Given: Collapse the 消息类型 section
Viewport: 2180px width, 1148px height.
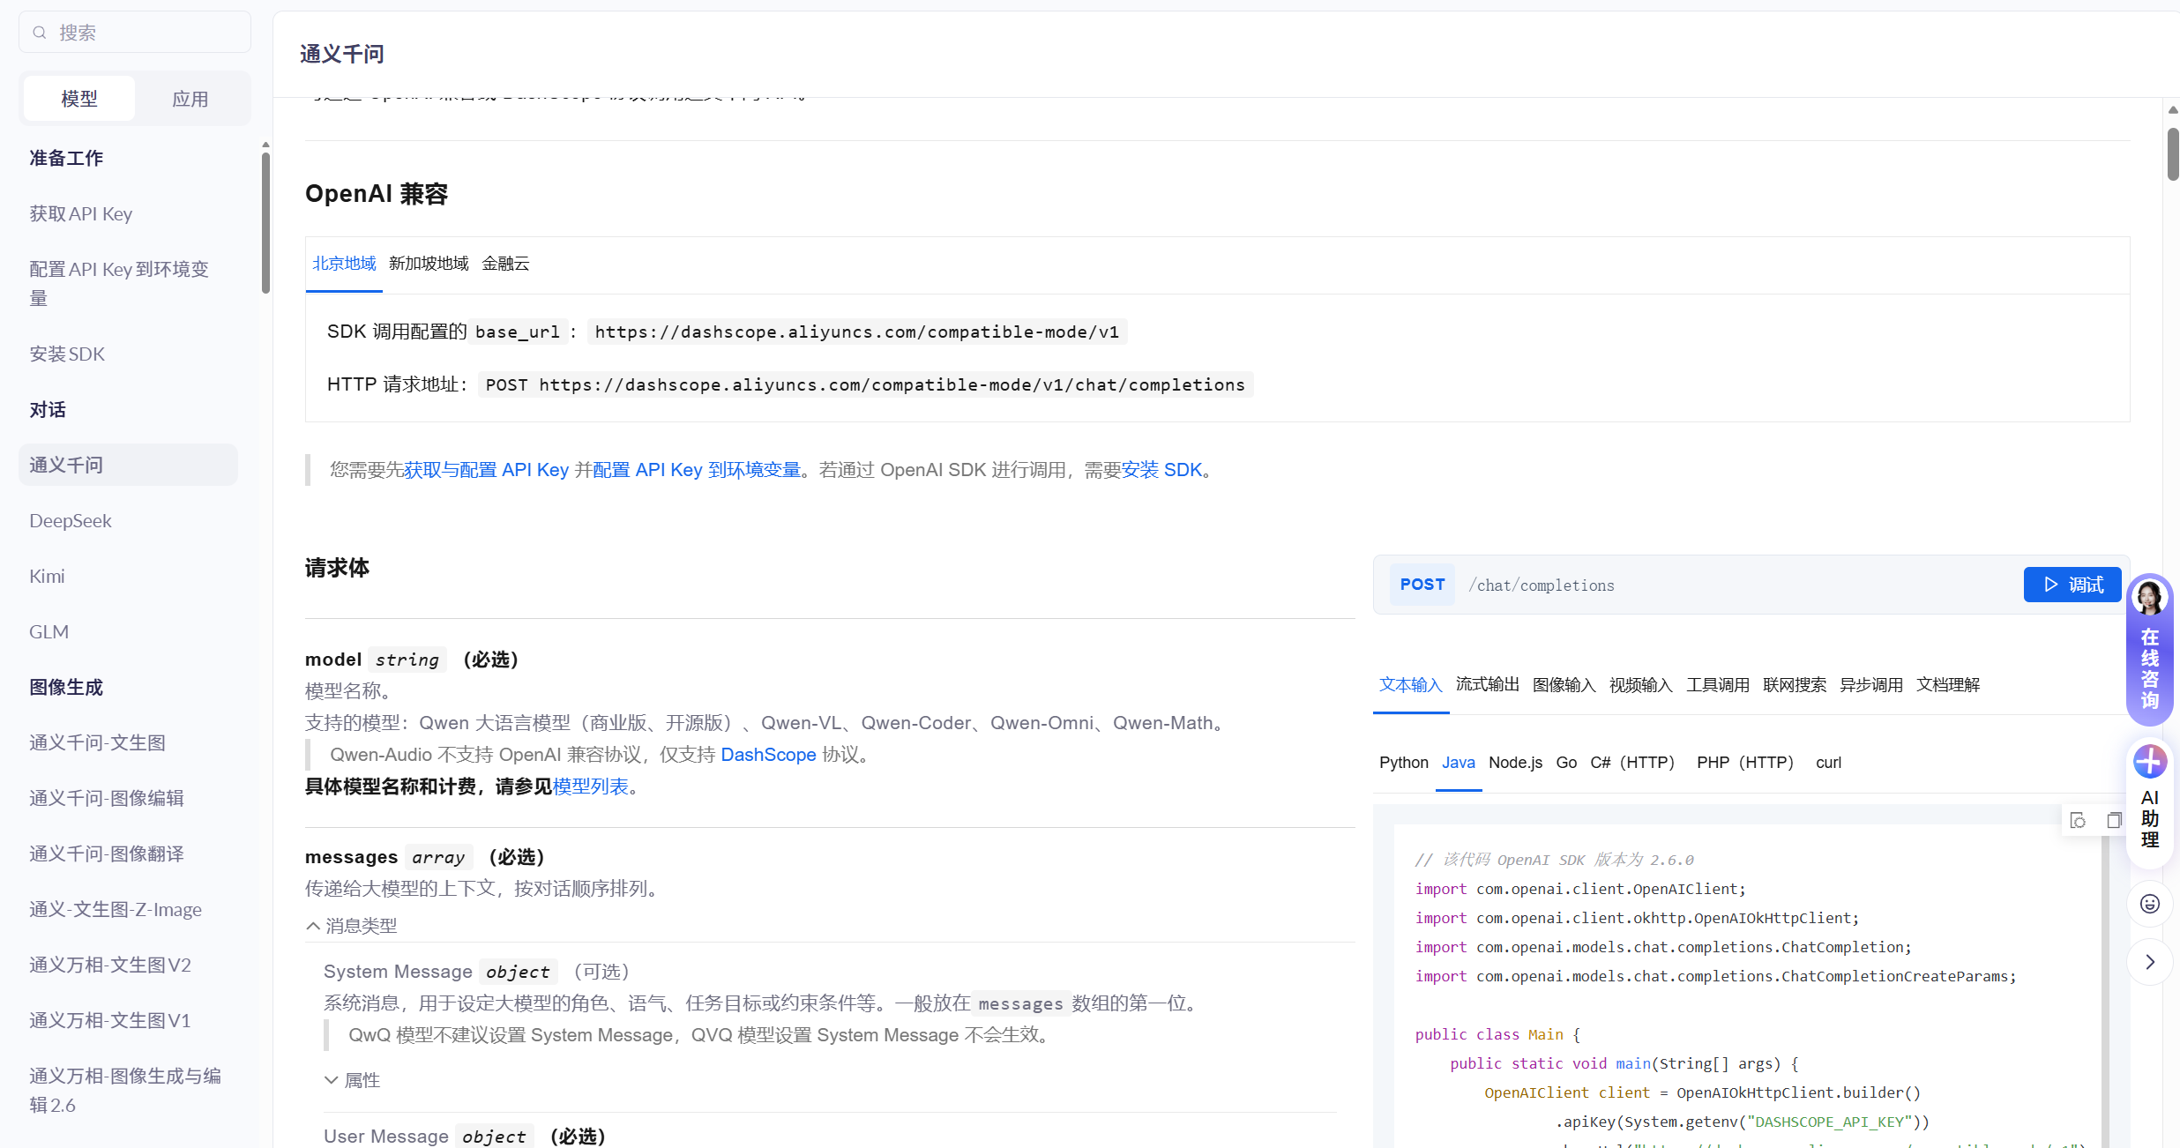Looking at the screenshot, I should pyautogui.click(x=351, y=926).
